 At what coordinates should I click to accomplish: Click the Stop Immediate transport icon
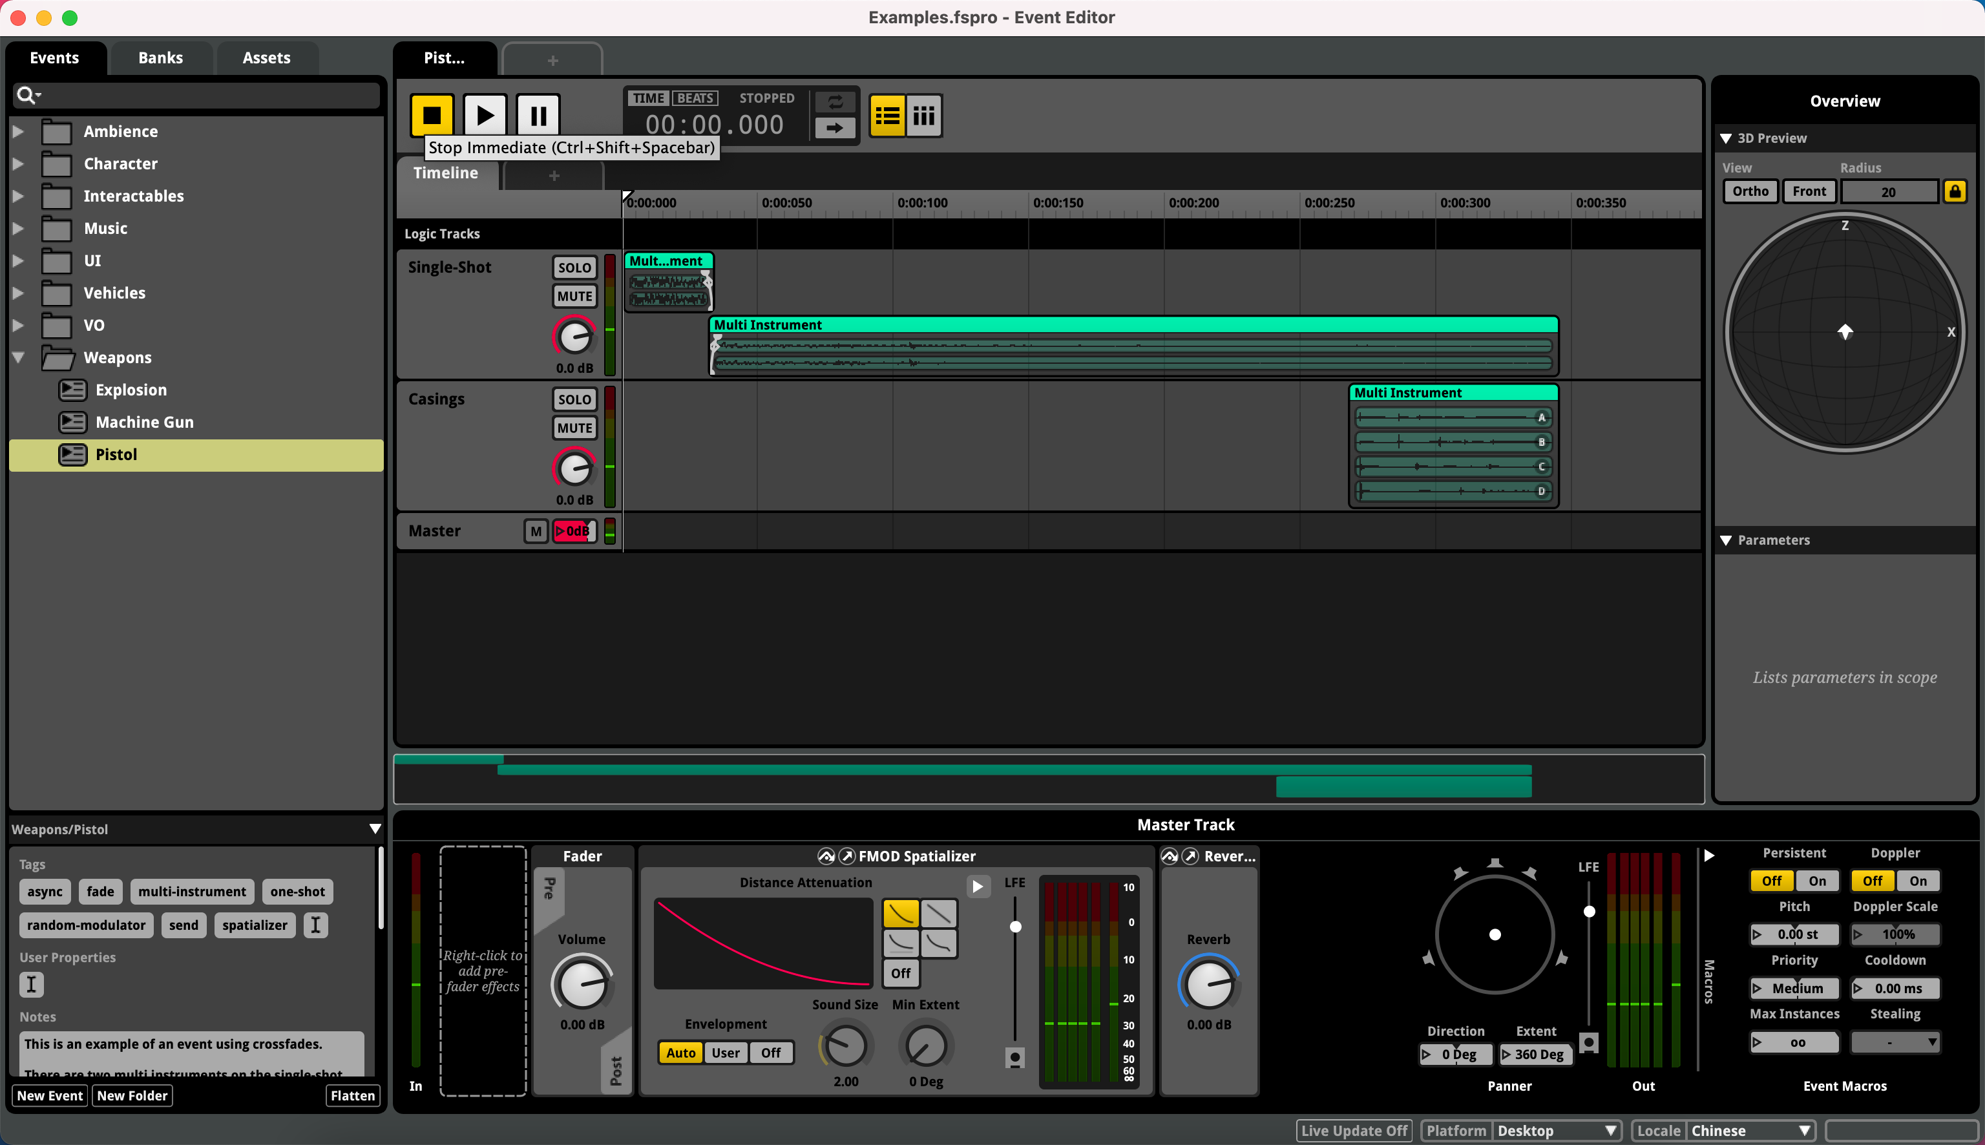pos(431,115)
